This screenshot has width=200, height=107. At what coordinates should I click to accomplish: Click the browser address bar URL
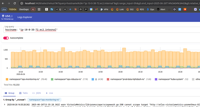click(112, 3)
